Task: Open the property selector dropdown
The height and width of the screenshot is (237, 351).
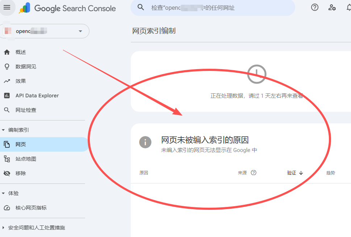Action: click(x=45, y=31)
